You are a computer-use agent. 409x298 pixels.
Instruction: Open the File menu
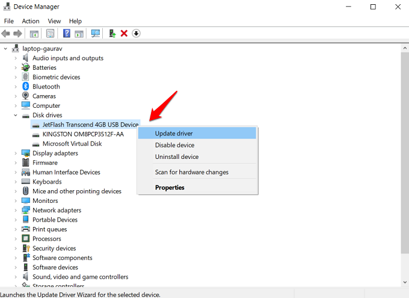point(9,21)
